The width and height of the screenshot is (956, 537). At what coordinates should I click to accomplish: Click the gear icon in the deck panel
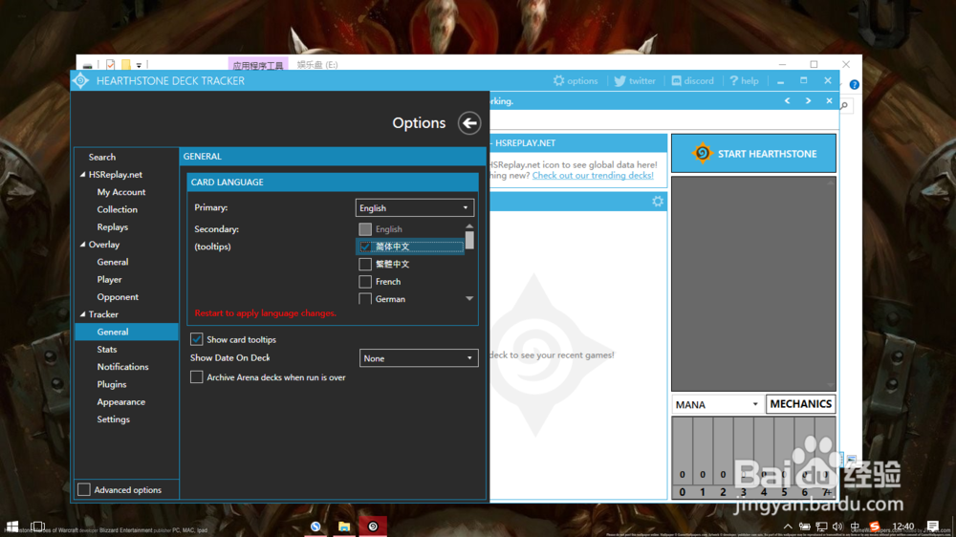click(x=658, y=202)
